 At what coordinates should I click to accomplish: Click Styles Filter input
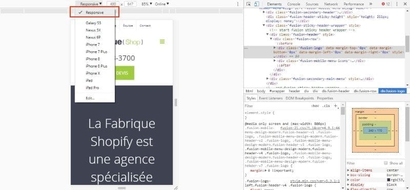277,106
